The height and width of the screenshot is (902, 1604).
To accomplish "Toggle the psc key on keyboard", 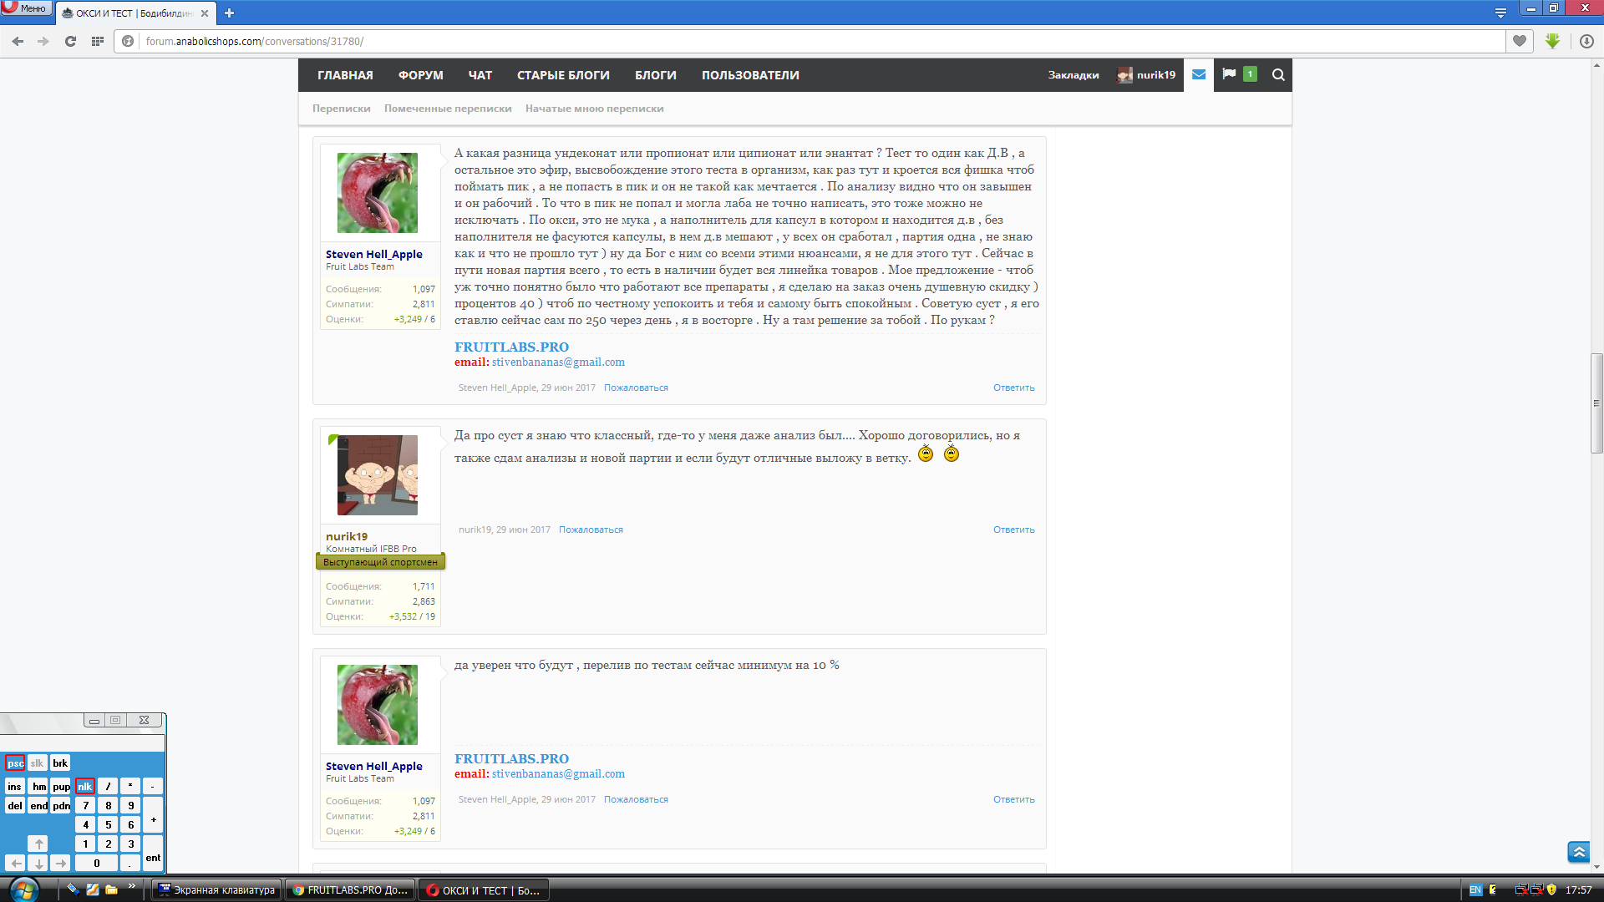I will pyautogui.click(x=15, y=763).
